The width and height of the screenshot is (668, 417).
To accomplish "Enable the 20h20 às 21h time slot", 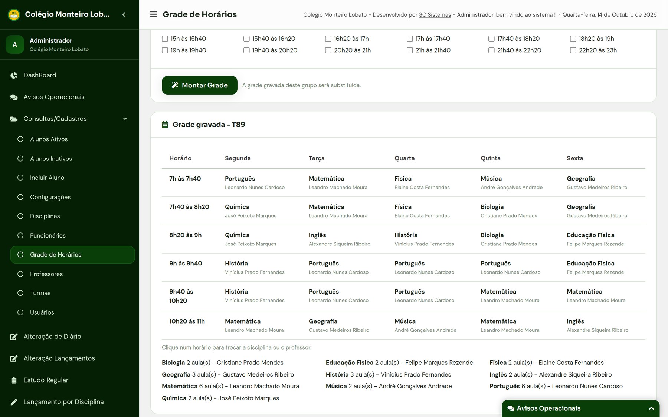I will pyautogui.click(x=328, y=50).
